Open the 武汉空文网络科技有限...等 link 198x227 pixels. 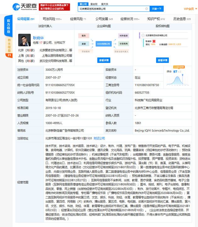pos(56,61)
